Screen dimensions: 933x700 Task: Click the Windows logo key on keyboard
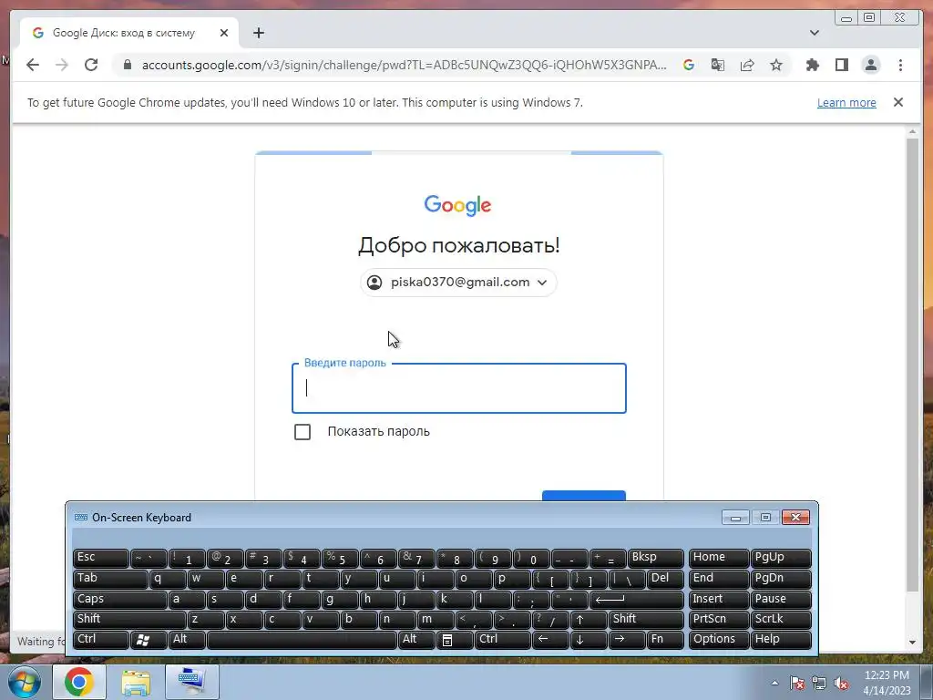coord(149,639)
